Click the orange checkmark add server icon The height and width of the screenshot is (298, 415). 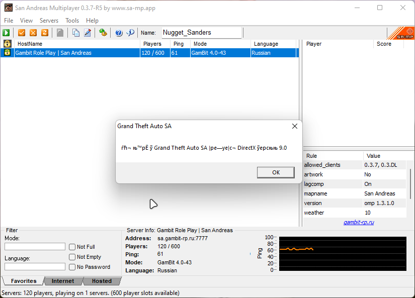click(22, 33)
